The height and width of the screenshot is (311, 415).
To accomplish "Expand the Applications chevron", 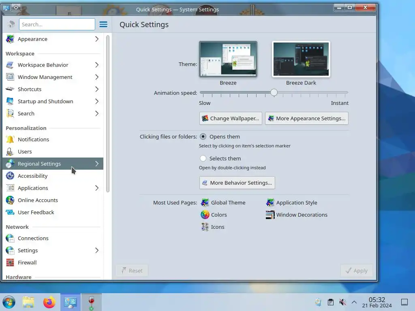I will tap(97, 188).
